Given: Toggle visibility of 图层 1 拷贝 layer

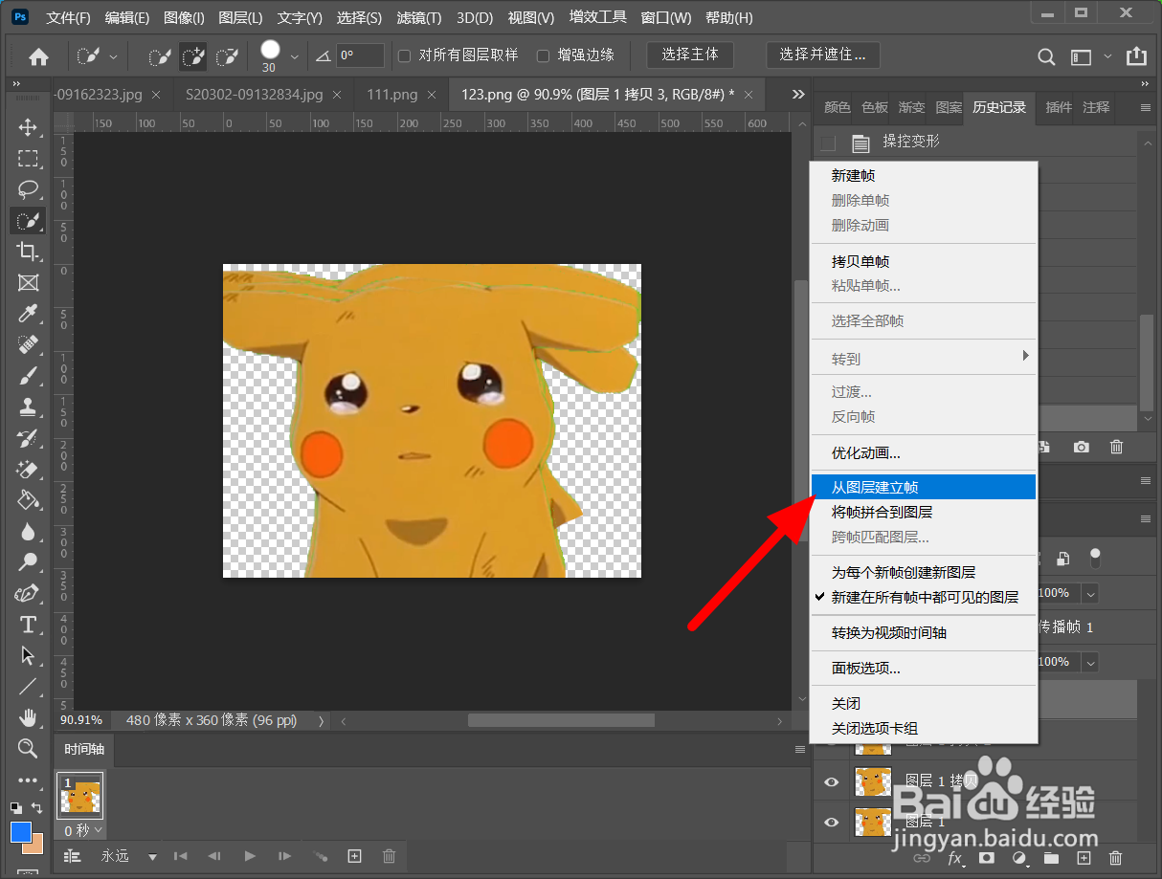Looking at the screenshot, I should pos(831,781).
